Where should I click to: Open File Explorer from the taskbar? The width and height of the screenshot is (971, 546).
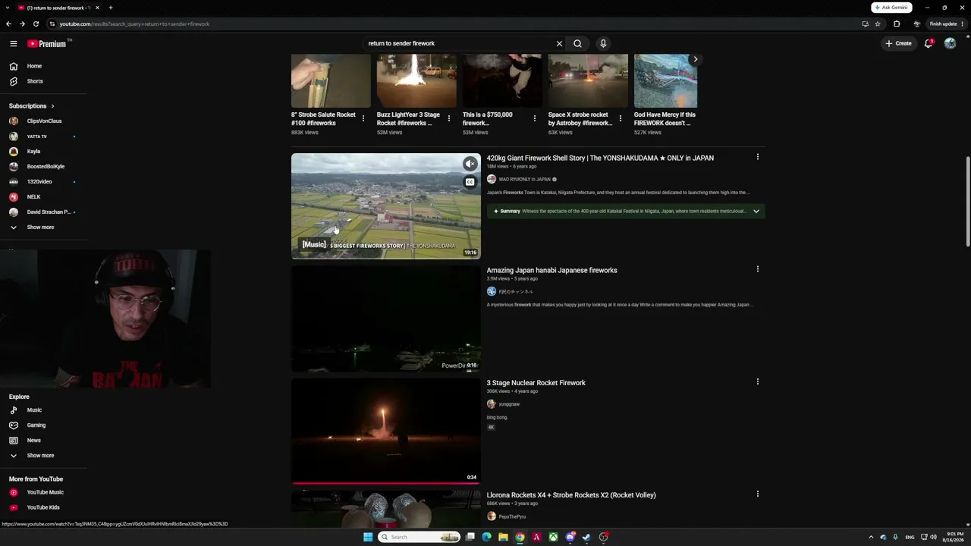pyautogui.click(x=503, y=537)
